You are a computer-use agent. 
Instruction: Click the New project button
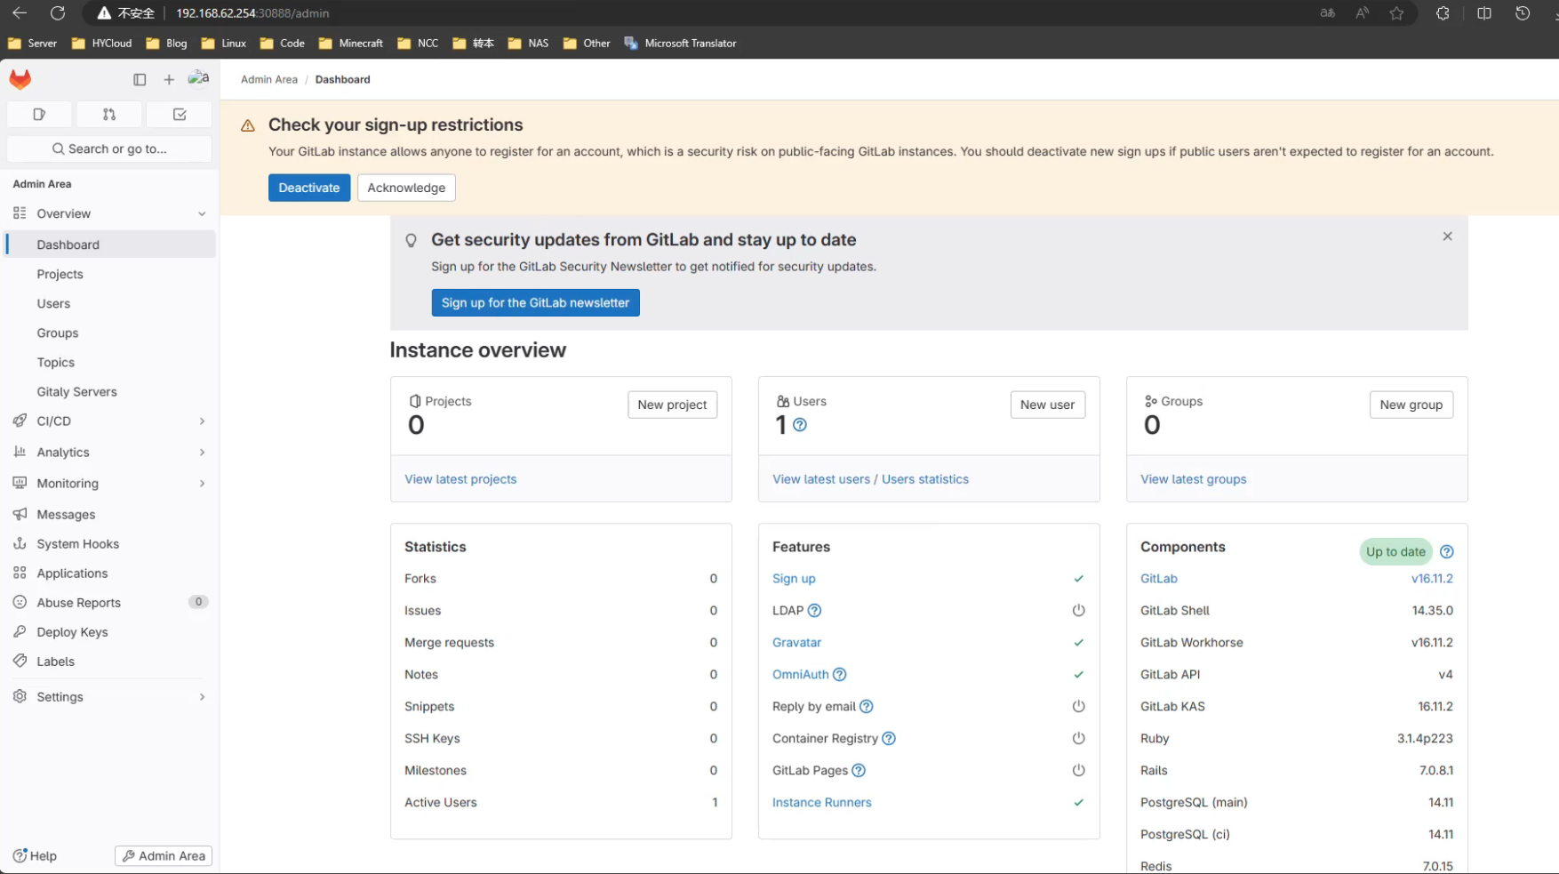point(672,405)
